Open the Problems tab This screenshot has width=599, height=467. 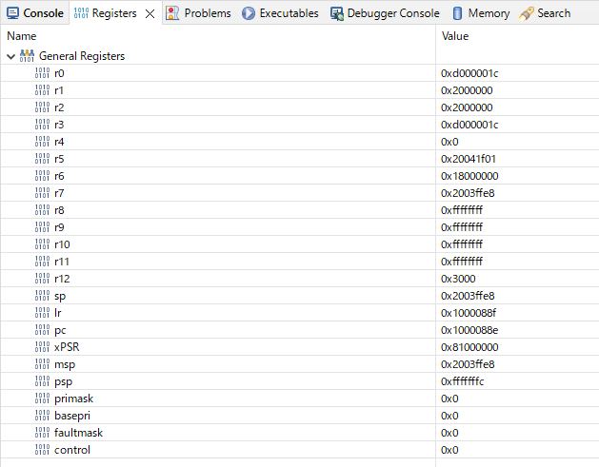pyautogui.click(x=207, y=13)
